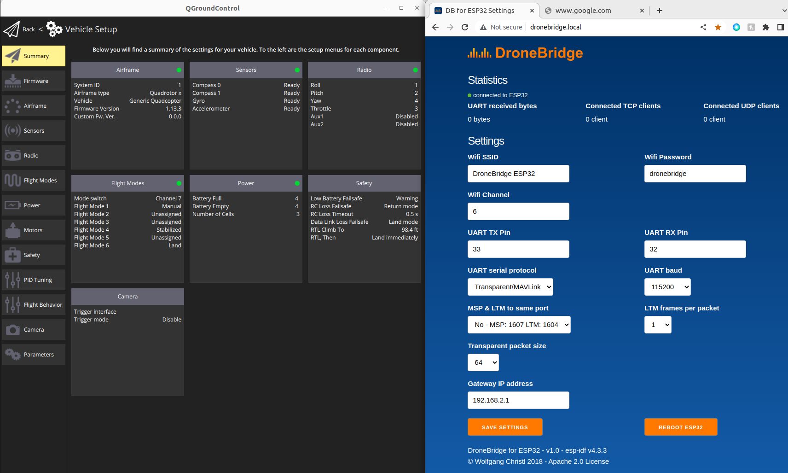The image size is (788, 473).
Task: Switch to DB for ESP32 Settings tab
Action: (x=480, y=11)
